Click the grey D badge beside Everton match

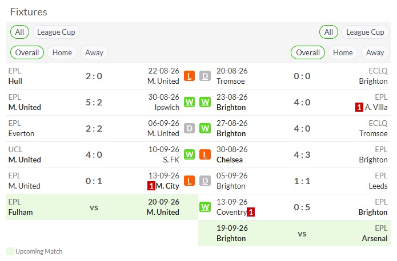click(189, 129)
